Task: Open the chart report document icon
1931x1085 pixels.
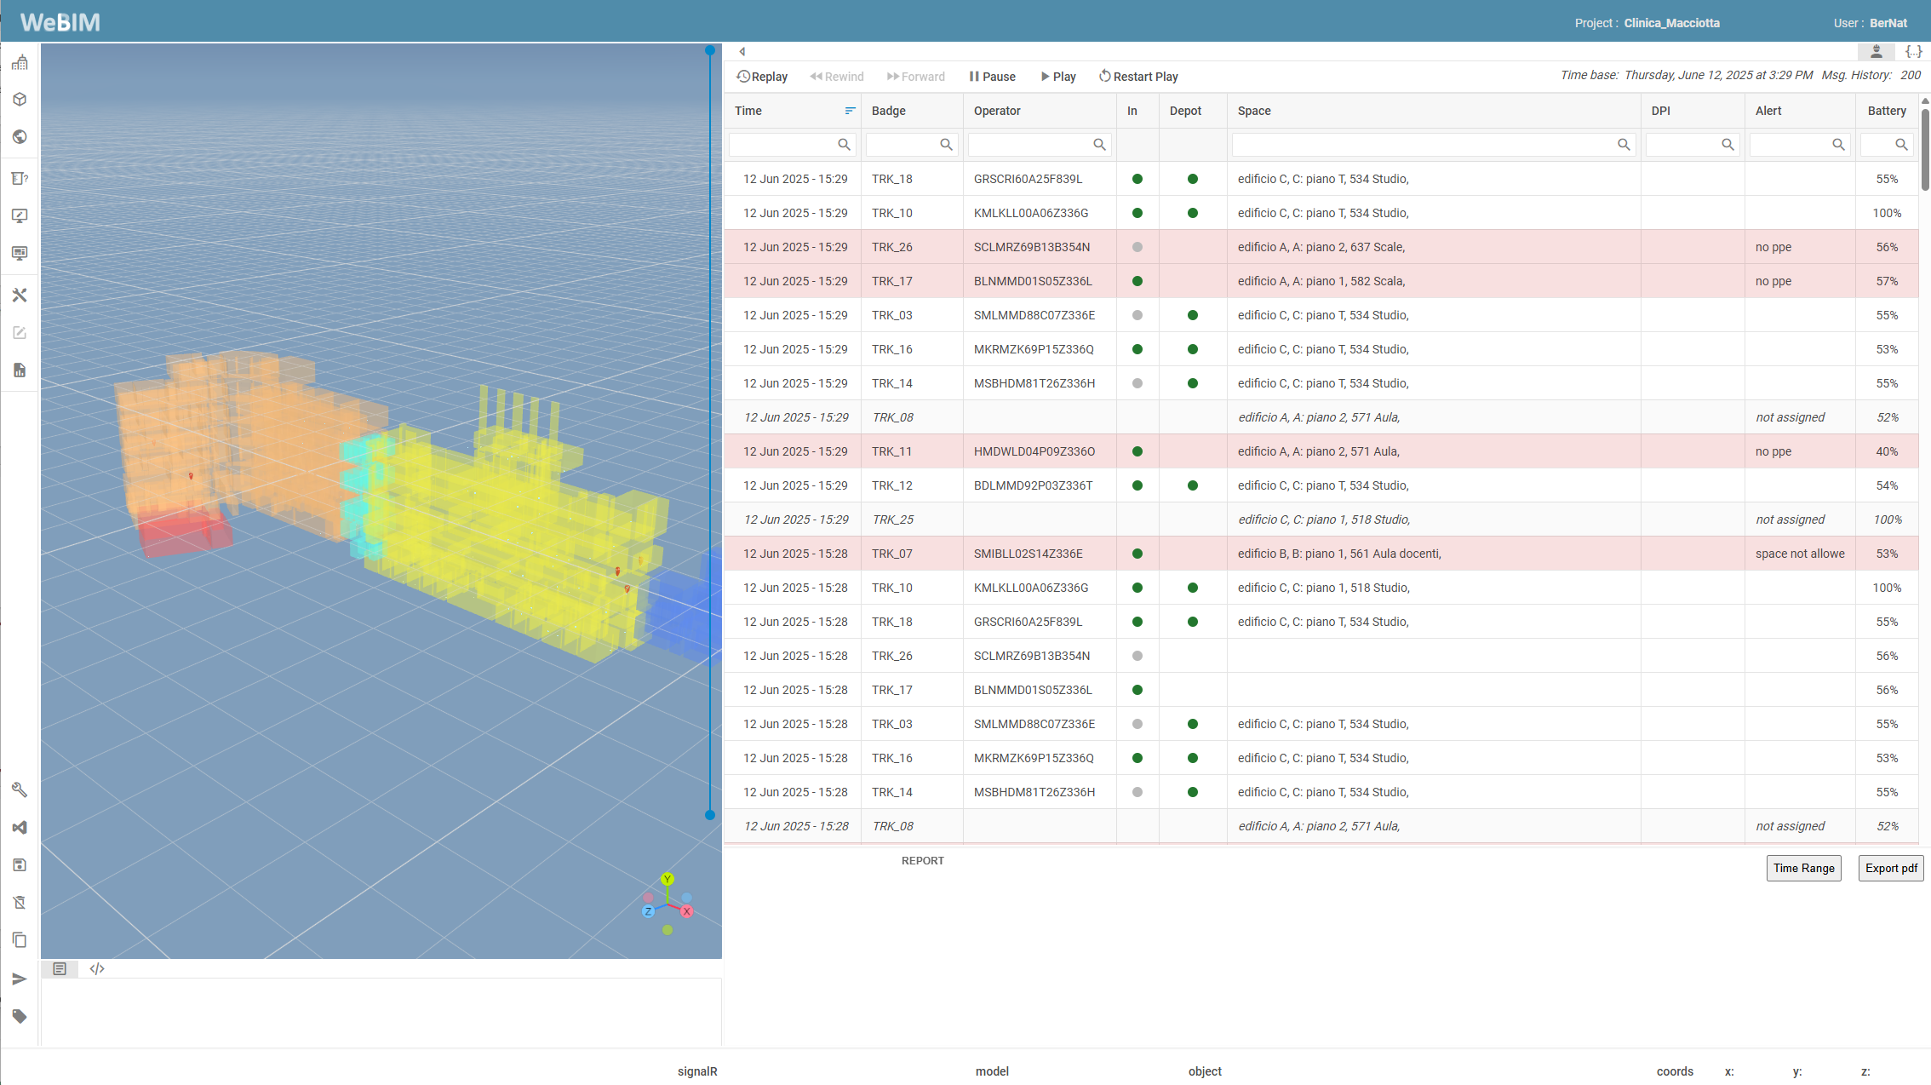Action: pos(20,370)
